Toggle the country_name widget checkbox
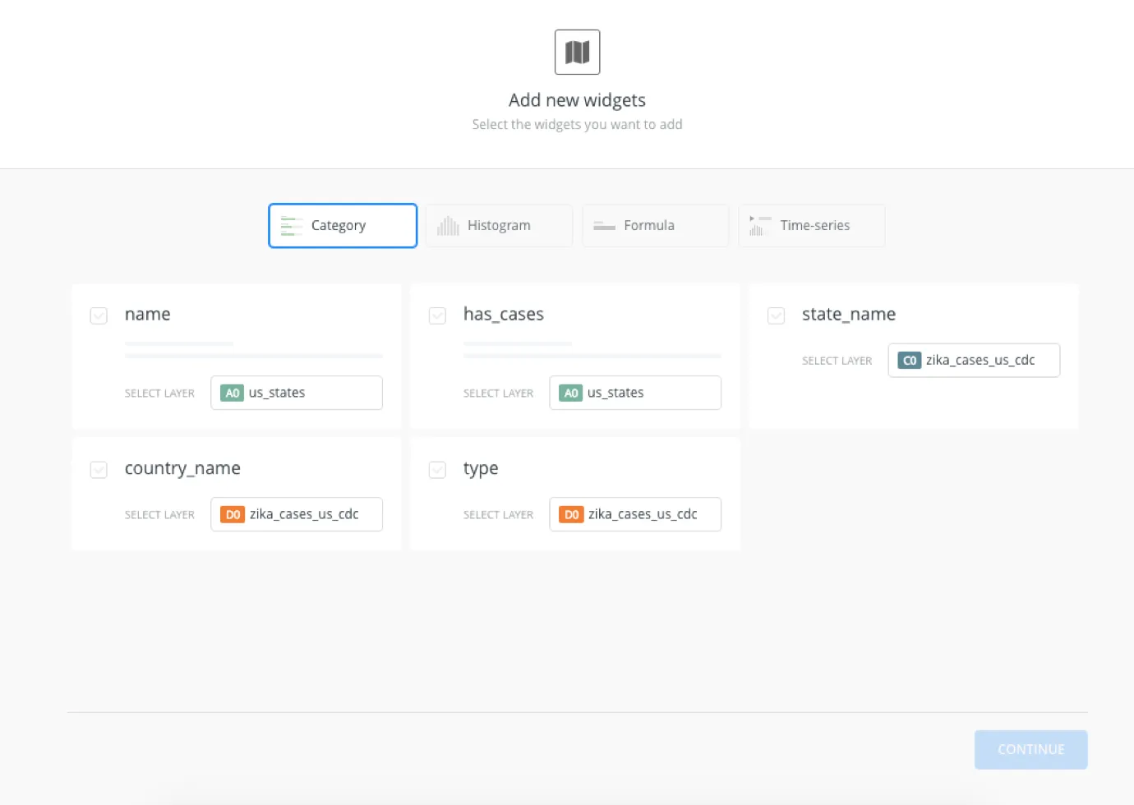 coord(99,470)
